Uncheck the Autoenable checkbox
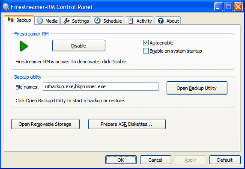 [x=146, y=43]
